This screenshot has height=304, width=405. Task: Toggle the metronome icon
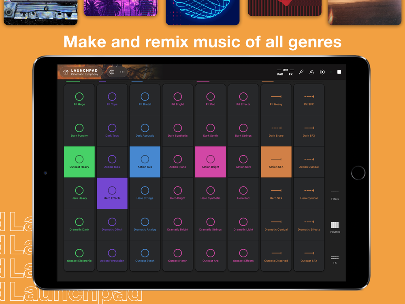coord(312,72)
